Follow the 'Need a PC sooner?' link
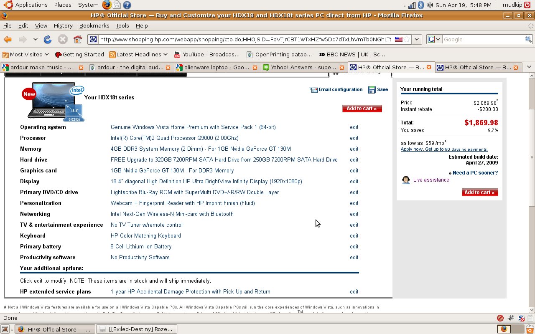 point(475,173)
